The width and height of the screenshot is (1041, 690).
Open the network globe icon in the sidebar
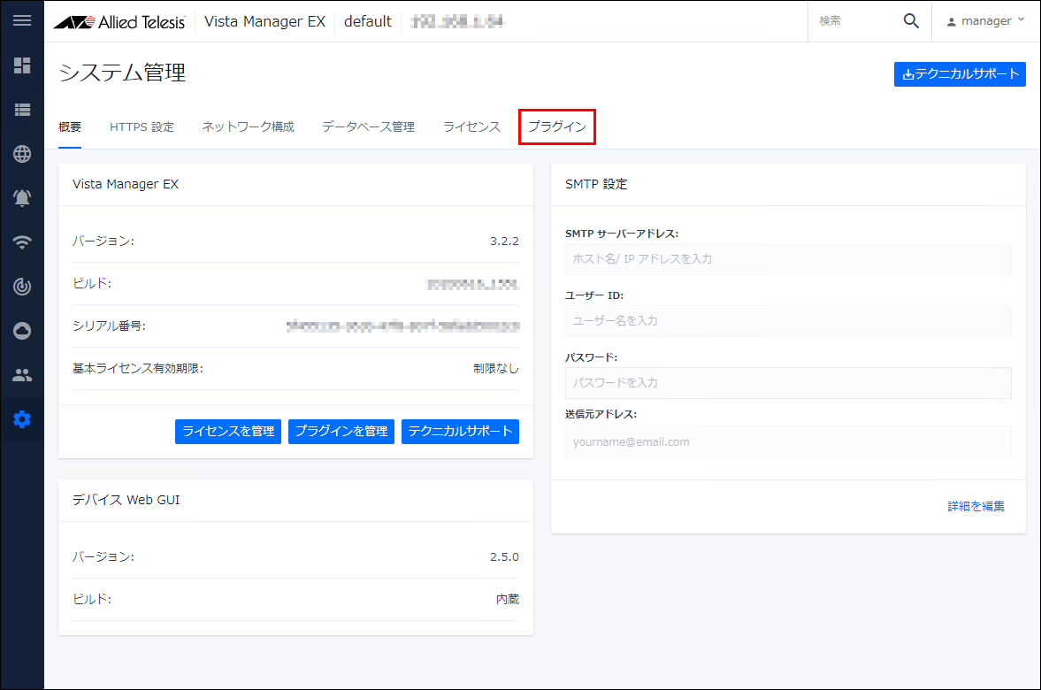pos(22,154)
